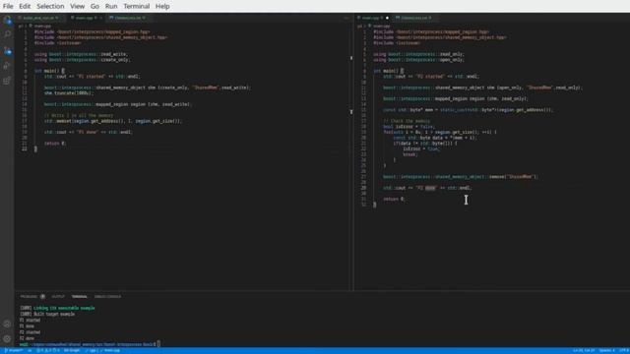The height and width of the screenshot is (354, 630).
Task: Open the Run menu
Action: pos(111,7)
